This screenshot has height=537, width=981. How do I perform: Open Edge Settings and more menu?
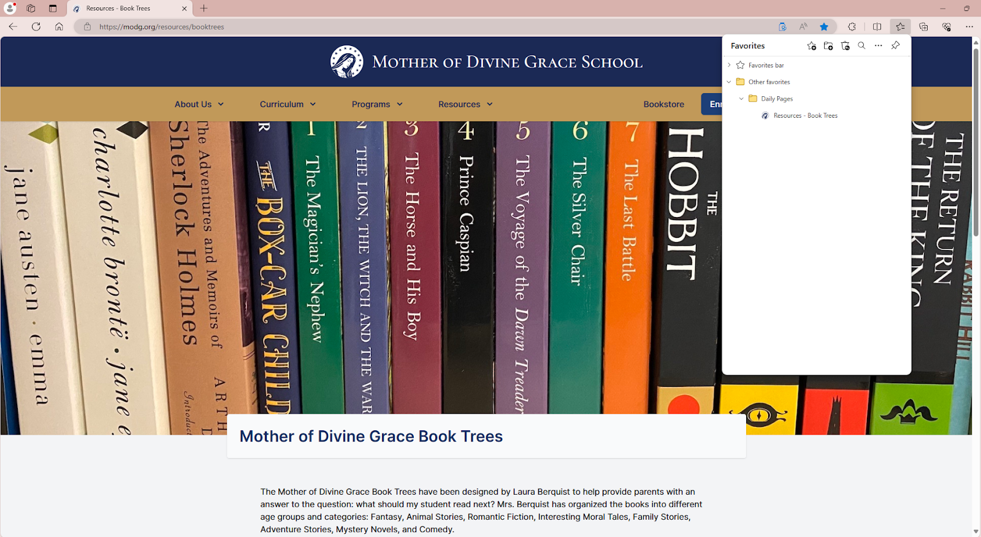pyautogui.click(x=969, y=27)
